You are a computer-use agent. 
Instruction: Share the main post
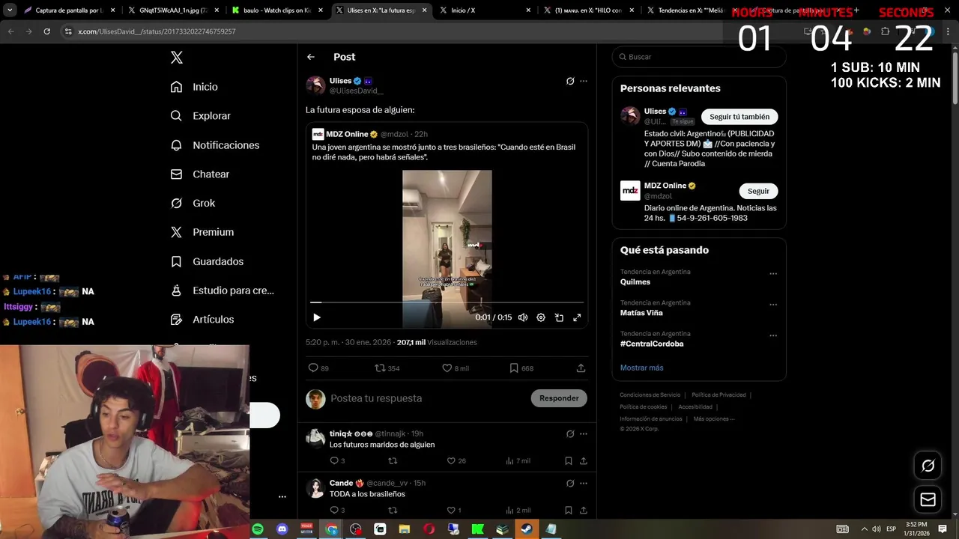pyautogui.click(x=581, y=368)
